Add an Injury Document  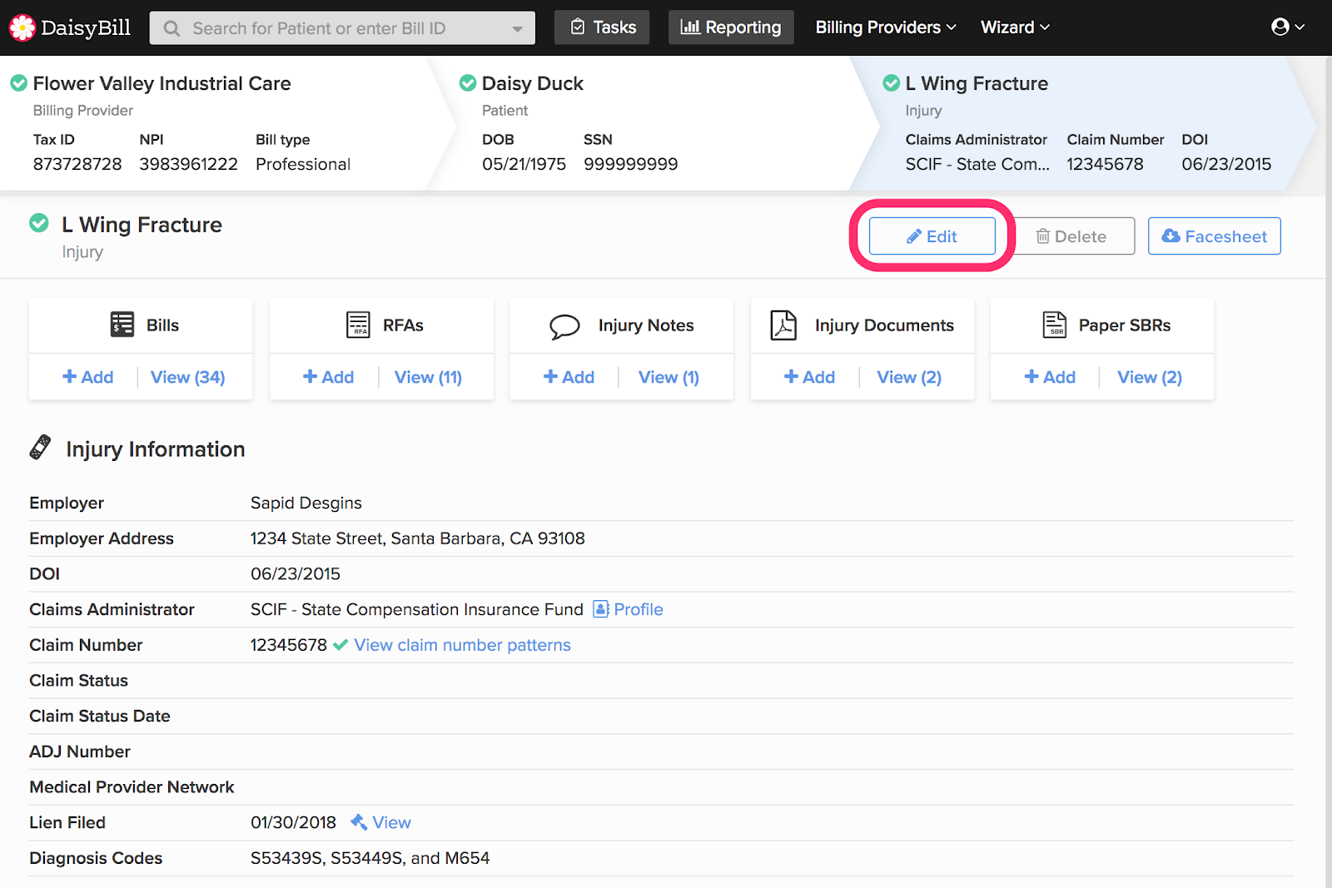click(809, 377)
